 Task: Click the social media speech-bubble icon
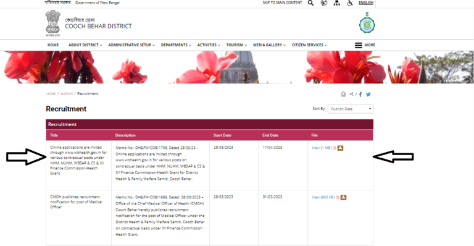tap(324, 3)
